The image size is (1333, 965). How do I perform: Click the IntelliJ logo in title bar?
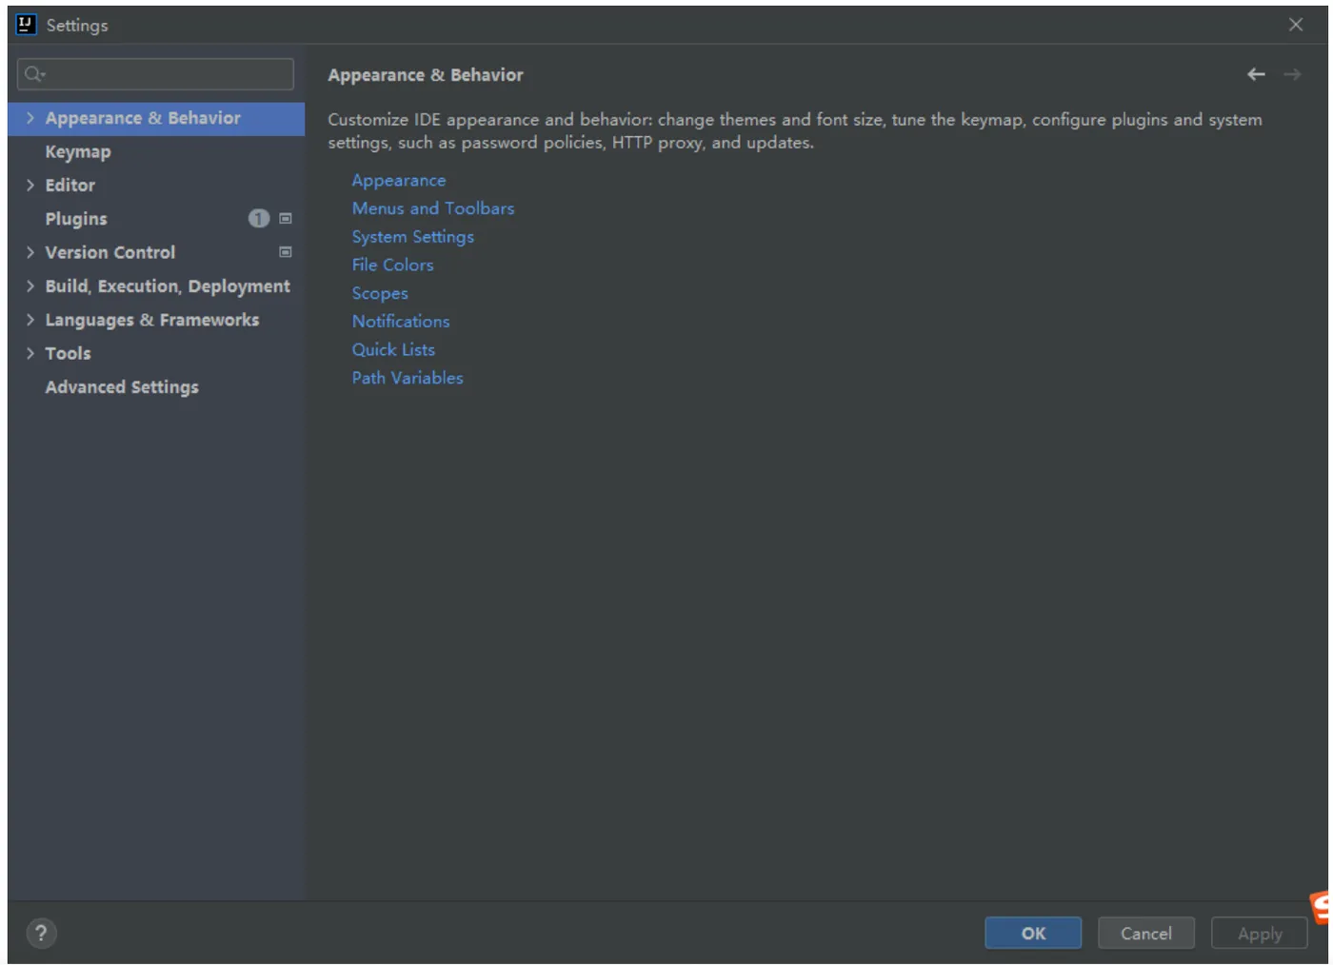pos(26,25)
